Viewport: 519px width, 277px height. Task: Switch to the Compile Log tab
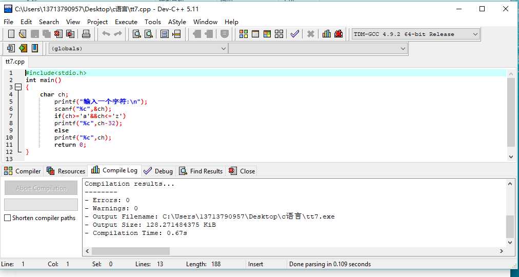[114, 170]
